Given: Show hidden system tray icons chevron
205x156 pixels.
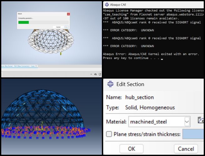Looking at the screenshot, I should 91,74.
